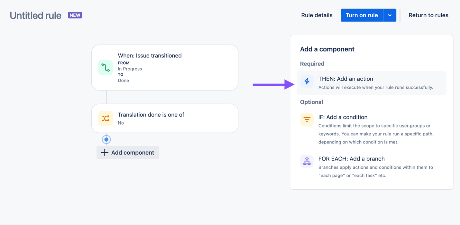Click the orange filter condition icon

pyautogui.click(x=307, y=119)
